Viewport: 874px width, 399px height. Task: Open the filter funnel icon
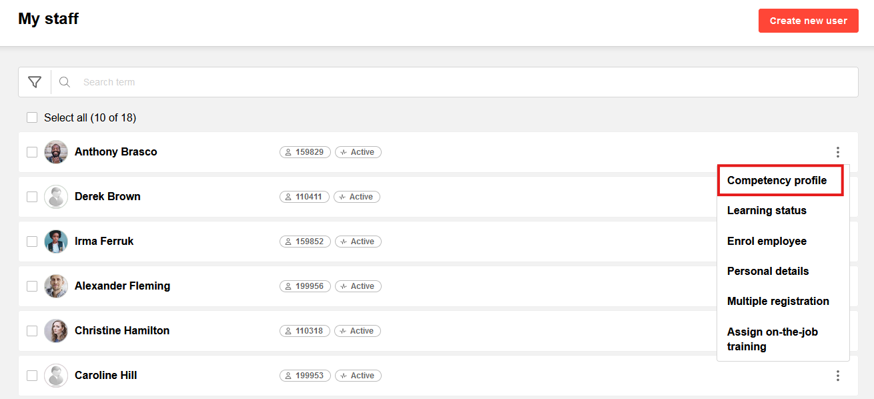pyautogui.click(x=35, y=82)
